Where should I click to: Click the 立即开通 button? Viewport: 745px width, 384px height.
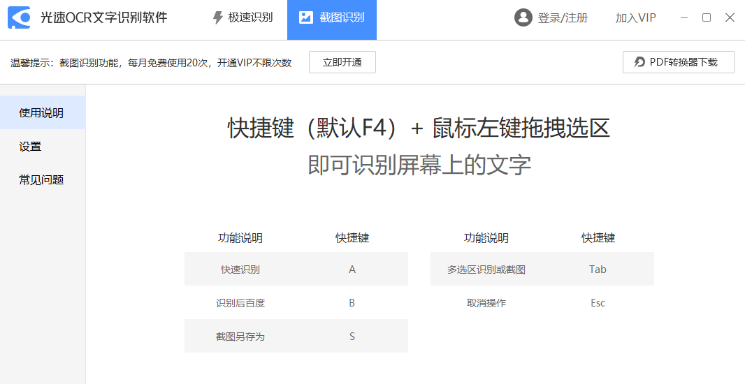click(x=342, y=62)
